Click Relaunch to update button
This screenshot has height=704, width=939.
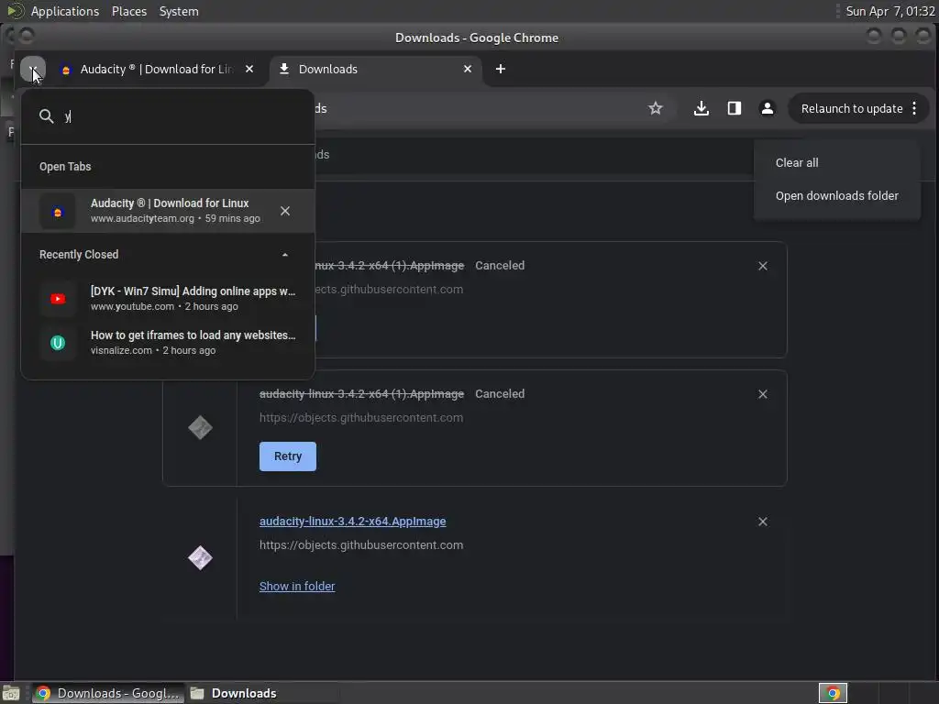click(x=851, y=108)
